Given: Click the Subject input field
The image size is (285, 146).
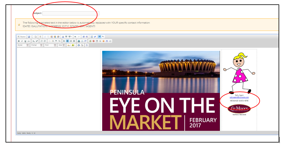Looking at the screenshot, I should click(71, 13).
